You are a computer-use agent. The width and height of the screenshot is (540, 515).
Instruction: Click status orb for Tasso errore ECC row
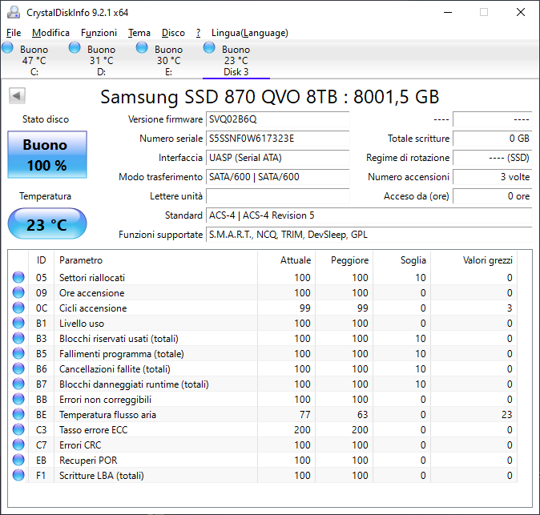[18, 429]
